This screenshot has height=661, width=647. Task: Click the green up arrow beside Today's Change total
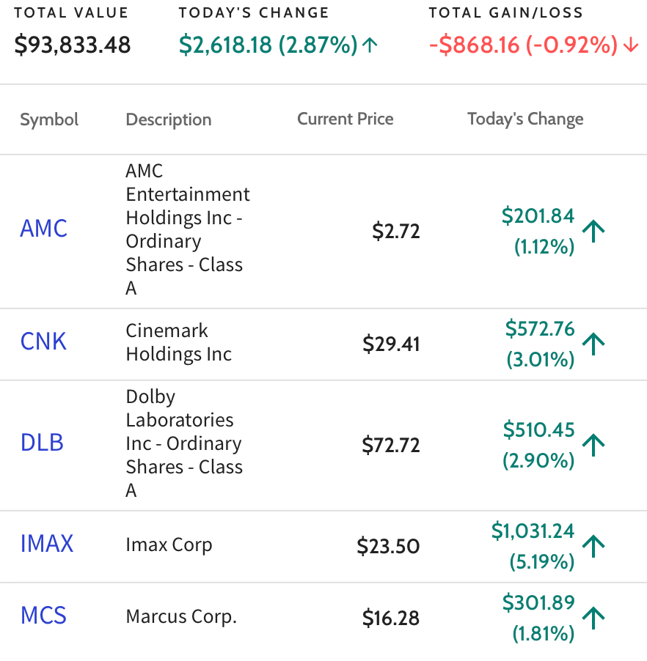tap(370, 45)
